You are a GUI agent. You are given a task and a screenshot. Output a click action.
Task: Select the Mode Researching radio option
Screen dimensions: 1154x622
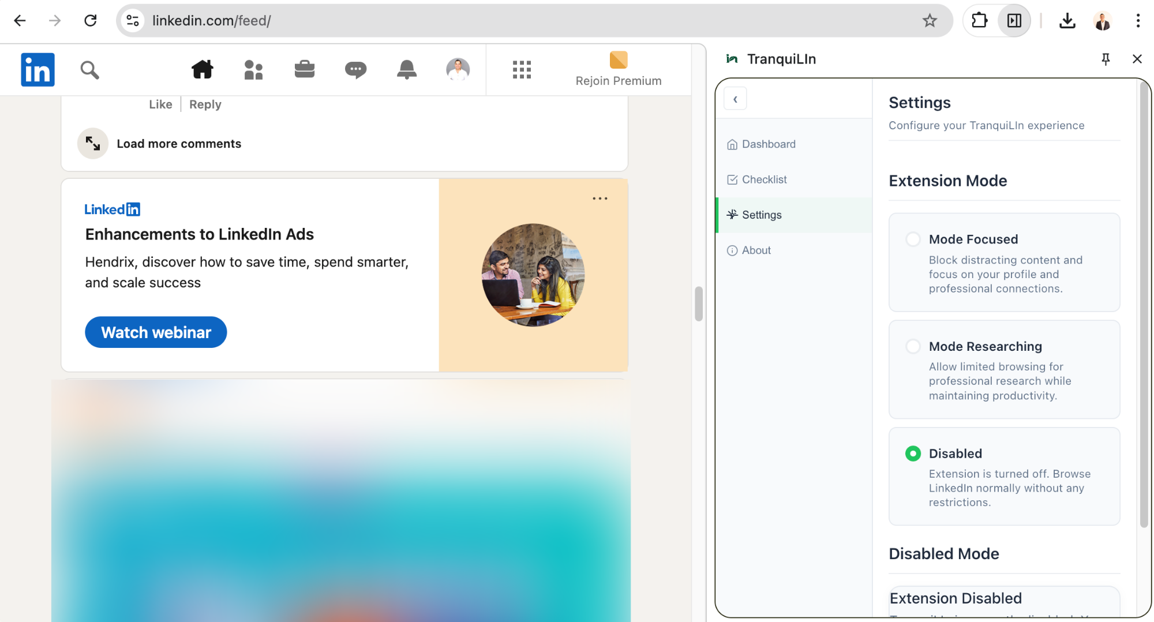coord(913,346)
